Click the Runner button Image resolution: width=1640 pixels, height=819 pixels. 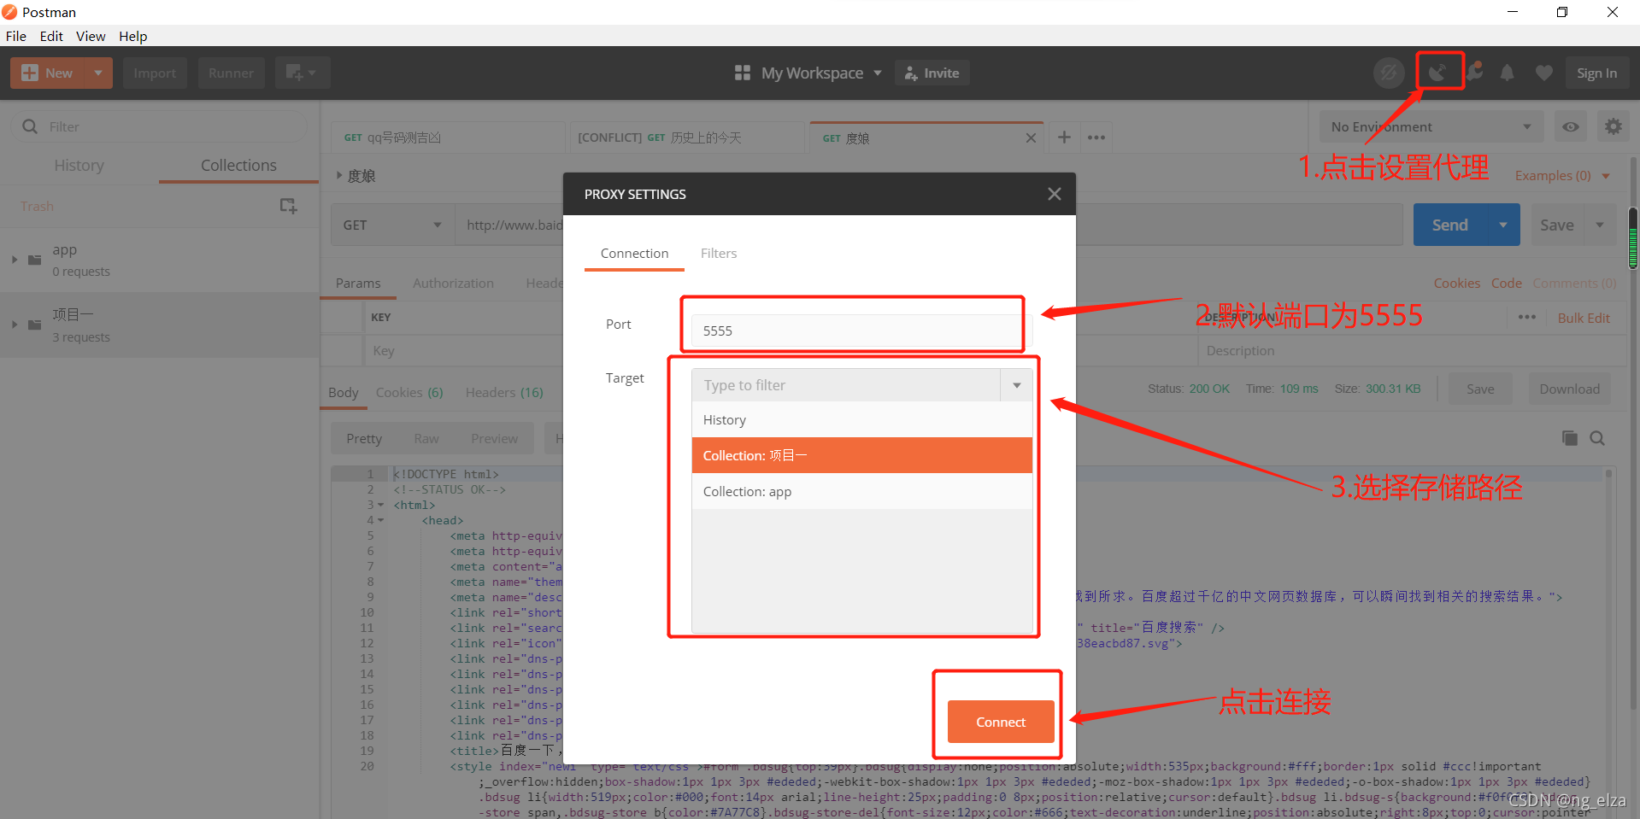click(231, 73)
